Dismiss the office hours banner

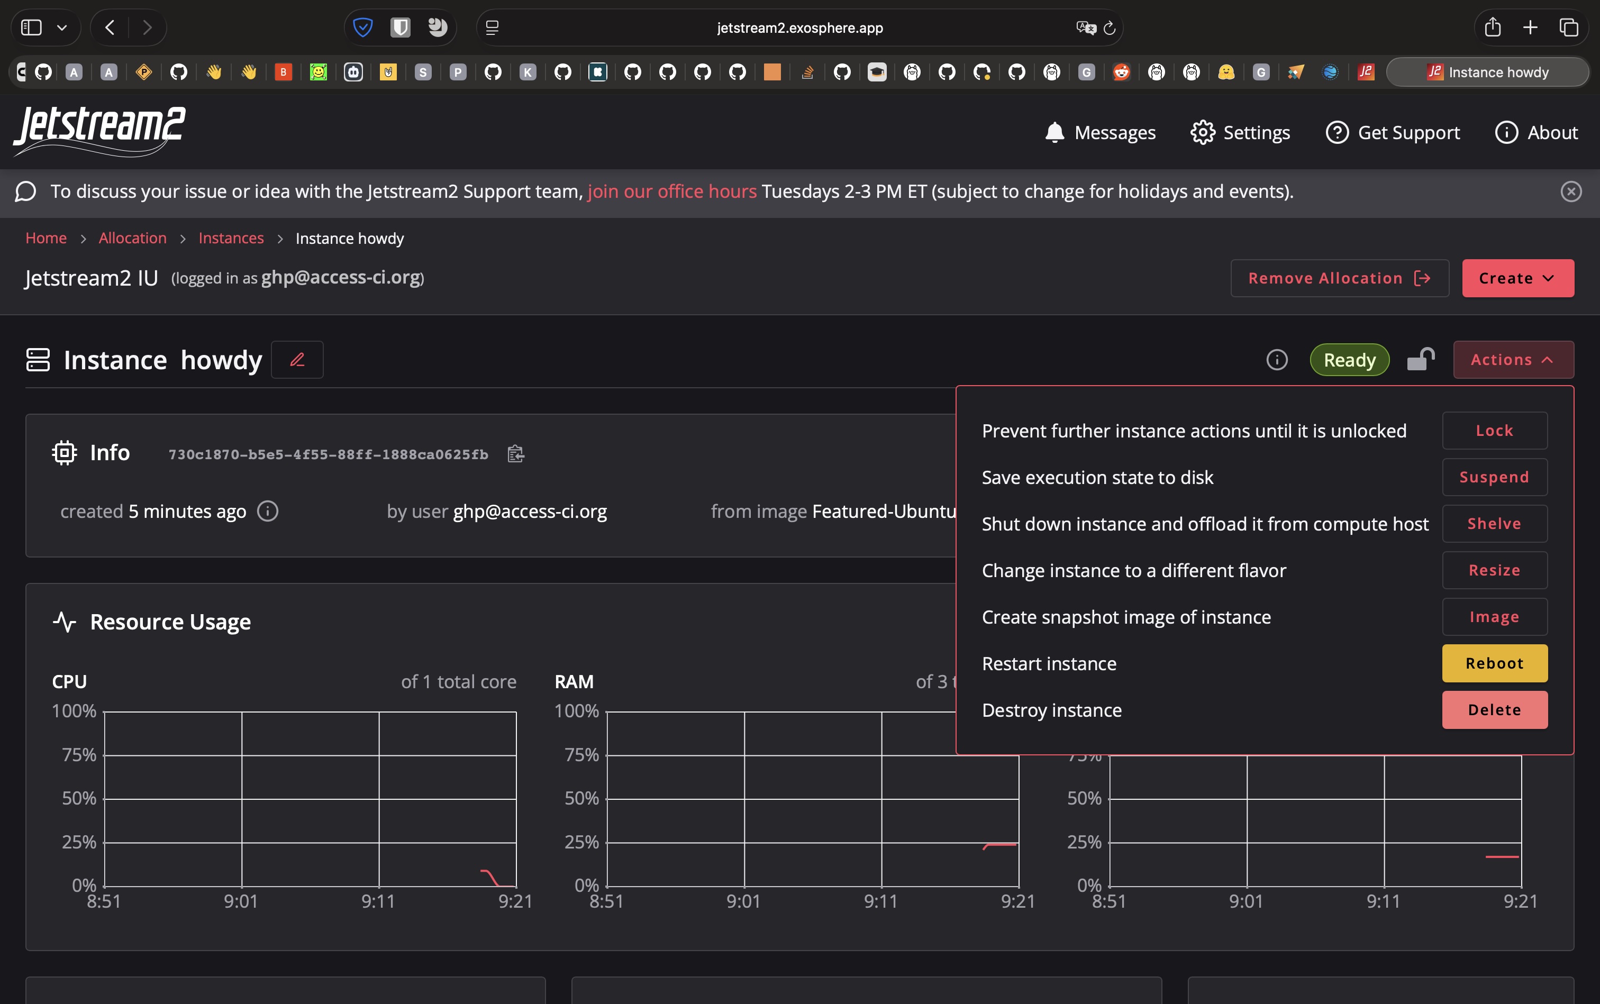[1571, 191]
